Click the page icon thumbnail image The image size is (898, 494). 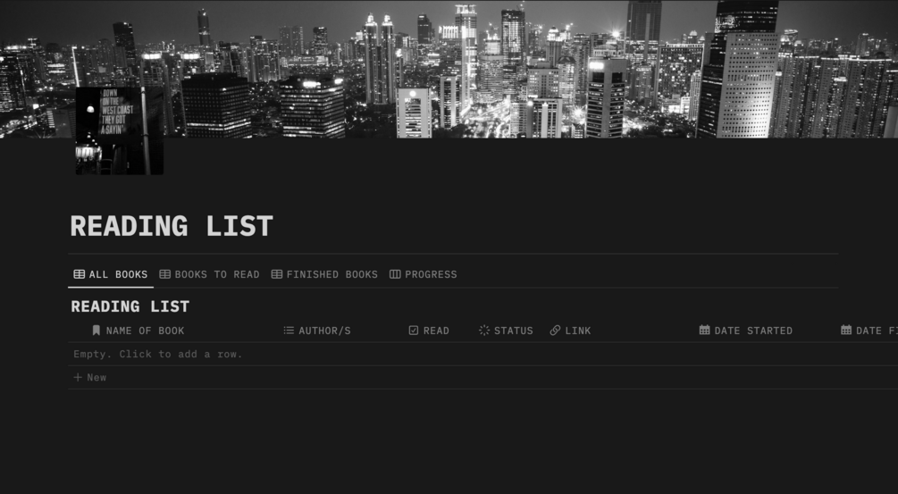pos(120,130)
